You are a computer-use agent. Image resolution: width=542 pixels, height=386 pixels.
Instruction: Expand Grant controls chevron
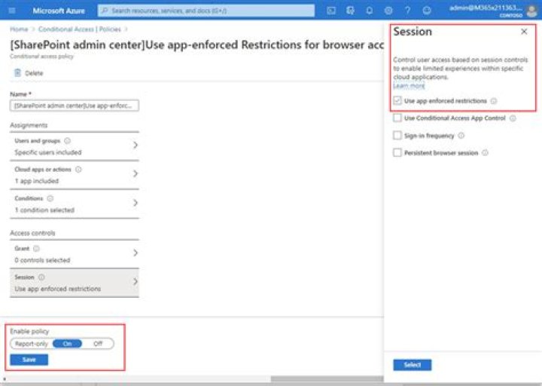(135, 253)
